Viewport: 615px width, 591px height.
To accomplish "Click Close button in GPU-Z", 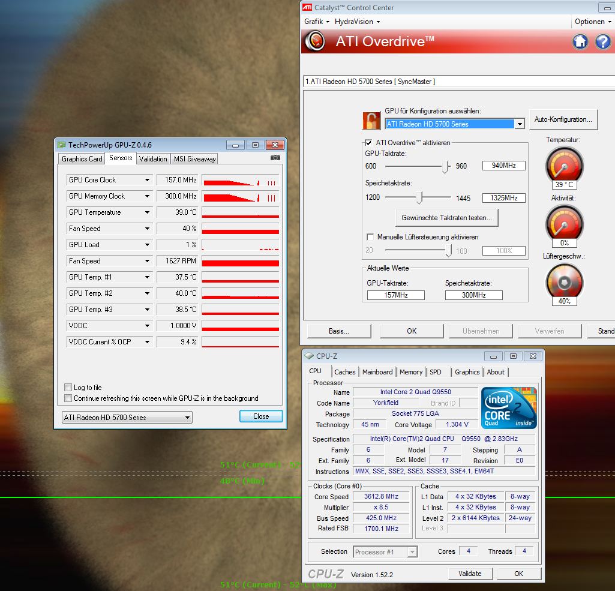I will point(261,416).
